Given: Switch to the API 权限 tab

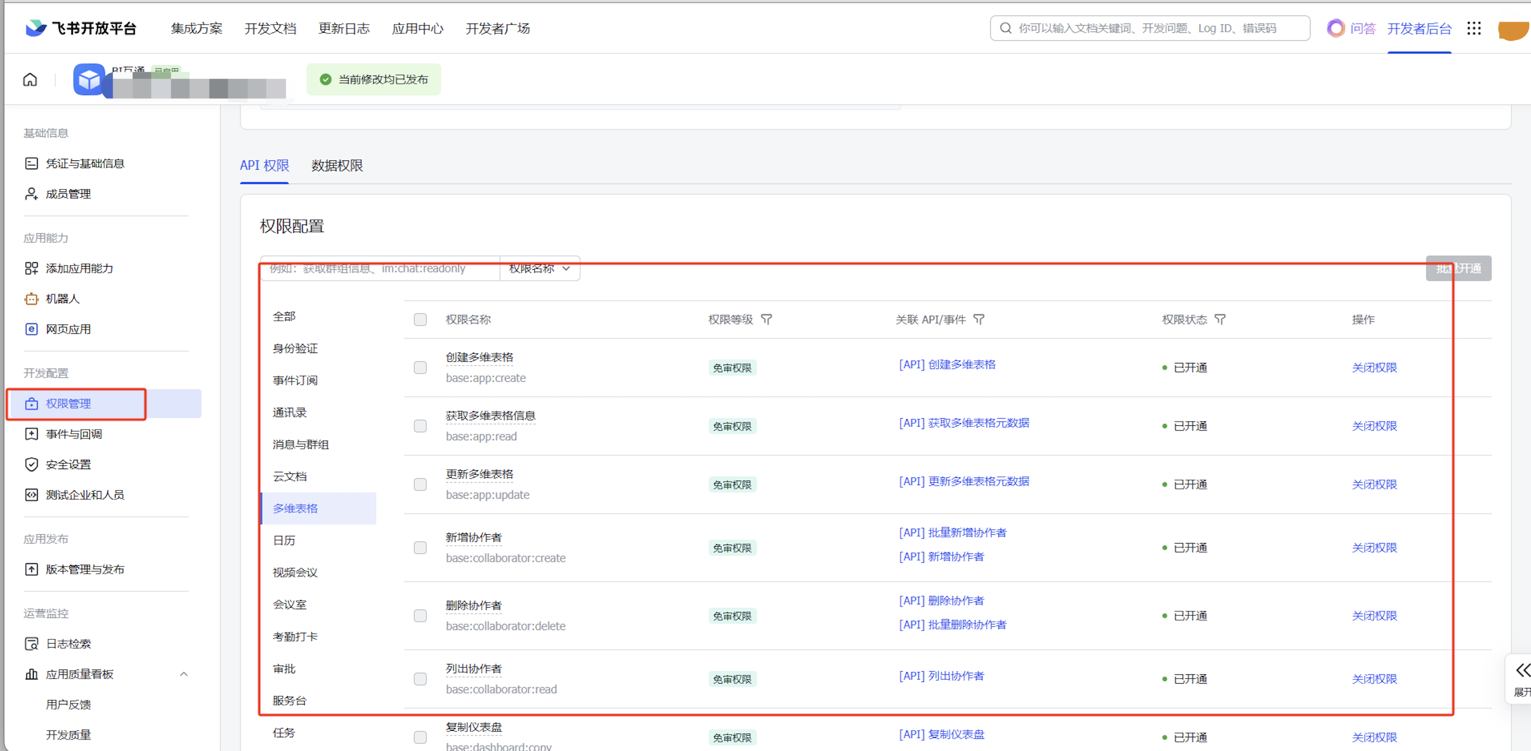Looking at the screenshot, I should click(x=265, y=166).
